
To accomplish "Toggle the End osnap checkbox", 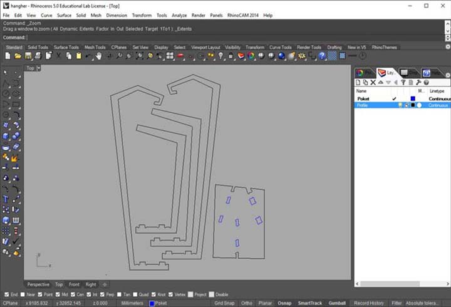I will tap(7, 294).
